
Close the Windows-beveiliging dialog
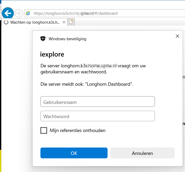[x=177, y=36]
